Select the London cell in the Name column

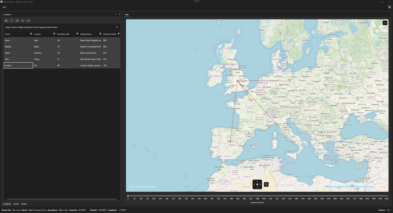click(x=19, y=66)
